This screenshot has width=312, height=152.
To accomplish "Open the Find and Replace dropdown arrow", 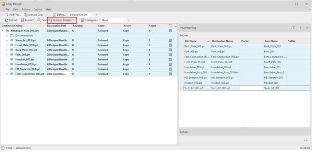I will [74, 20].
